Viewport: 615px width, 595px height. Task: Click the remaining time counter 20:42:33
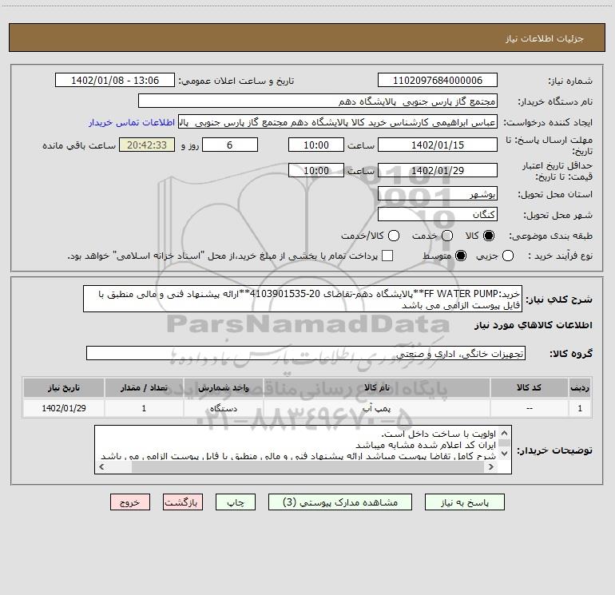(147, 145)
